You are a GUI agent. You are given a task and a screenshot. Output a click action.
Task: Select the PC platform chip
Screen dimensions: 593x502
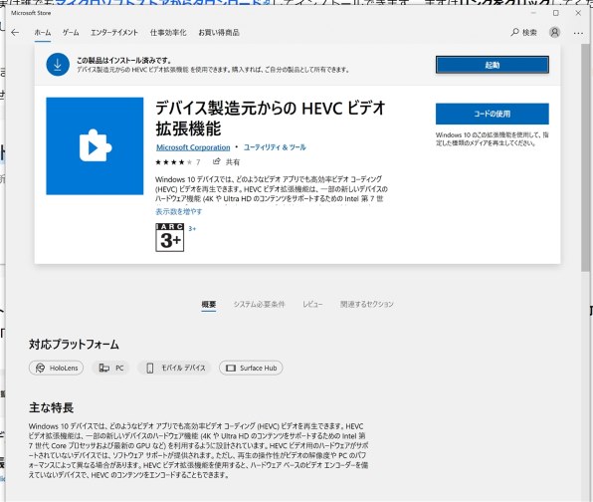(x=110, y=368)
